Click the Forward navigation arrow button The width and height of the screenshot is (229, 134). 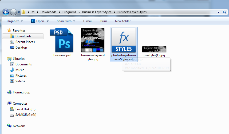click(13, 12)
